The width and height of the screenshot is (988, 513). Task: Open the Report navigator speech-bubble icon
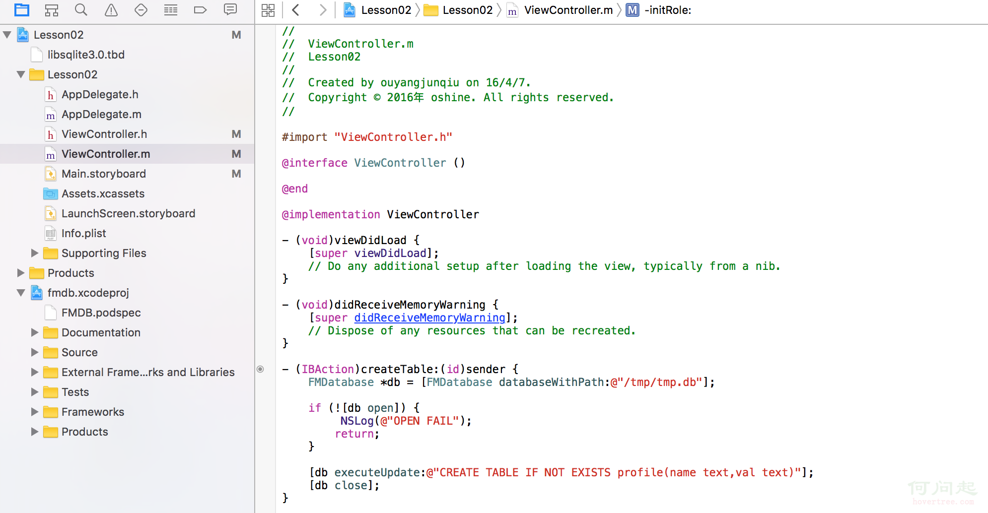pyautogui.click(x=230, y=10)
